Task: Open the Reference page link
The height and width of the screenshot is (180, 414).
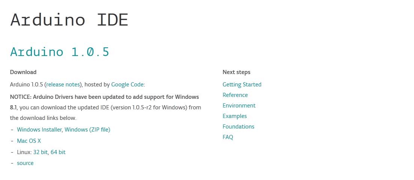Action: [235, 95]
